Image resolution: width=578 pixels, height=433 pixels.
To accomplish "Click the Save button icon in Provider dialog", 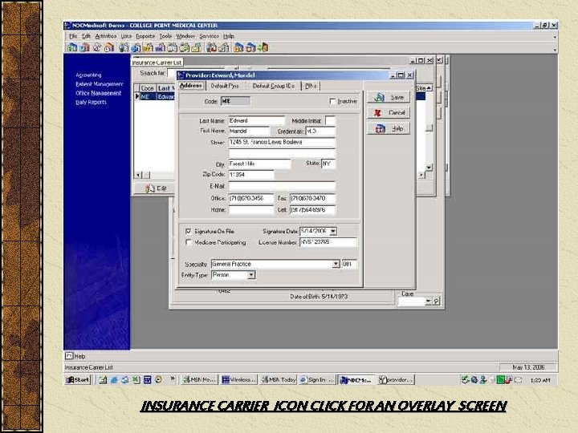I will click(379, 98).
